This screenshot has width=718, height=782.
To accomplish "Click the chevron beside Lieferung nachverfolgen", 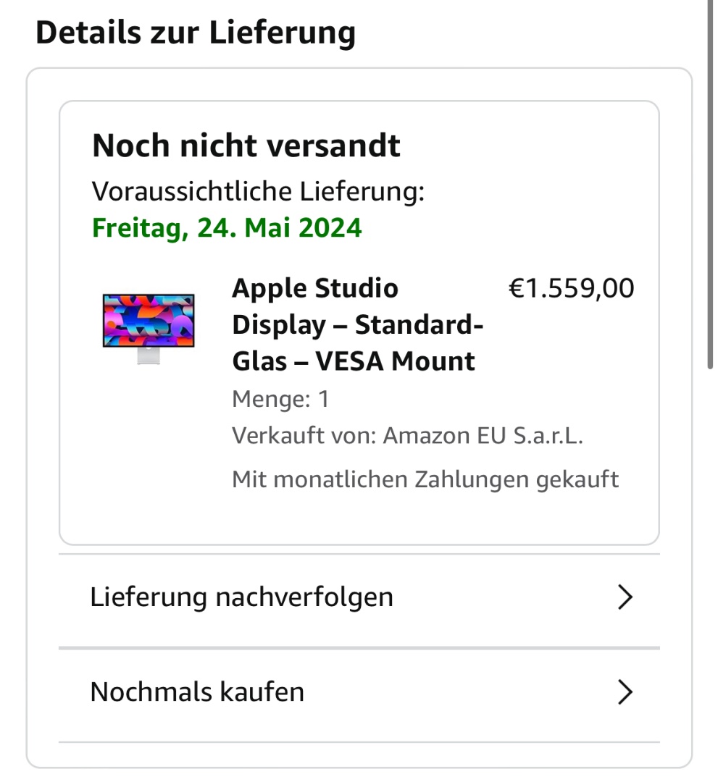I will (624, 597).
